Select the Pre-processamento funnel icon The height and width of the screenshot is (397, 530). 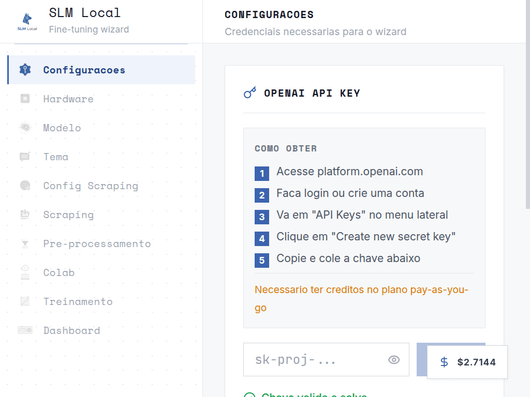point(25,243)
